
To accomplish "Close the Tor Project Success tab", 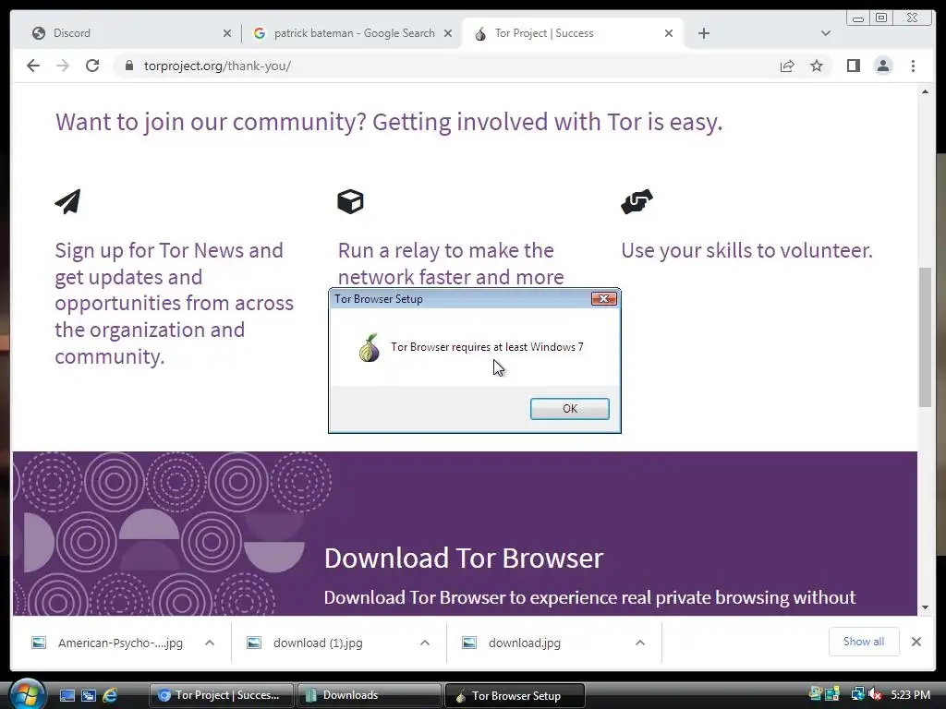I will pos(669,34).
